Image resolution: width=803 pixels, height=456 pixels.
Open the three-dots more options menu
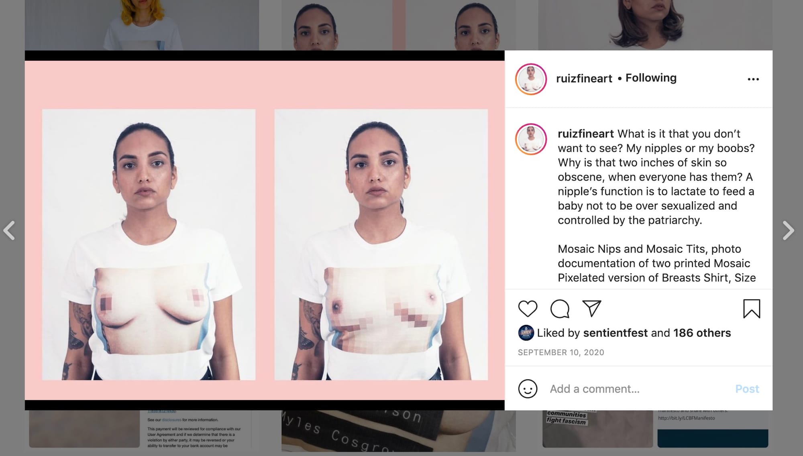(x=753, y=79)
